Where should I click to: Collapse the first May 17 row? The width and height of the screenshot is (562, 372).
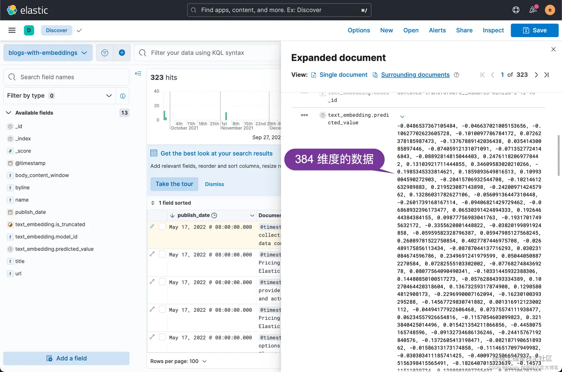coord(152,226)
